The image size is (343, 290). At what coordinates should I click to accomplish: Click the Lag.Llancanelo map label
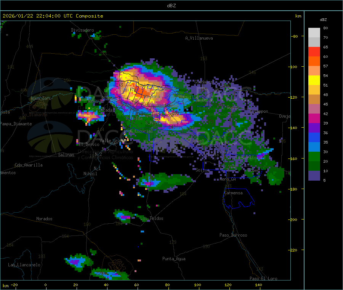[x=24, y=265]
